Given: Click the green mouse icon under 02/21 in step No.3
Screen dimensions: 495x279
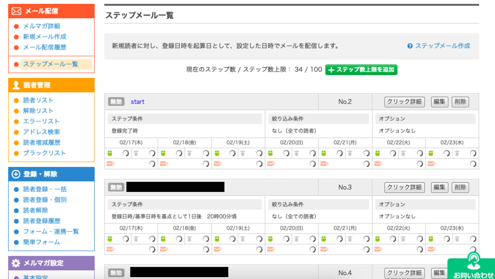Looking at the screenshot, I should click(x=323, y=239).
